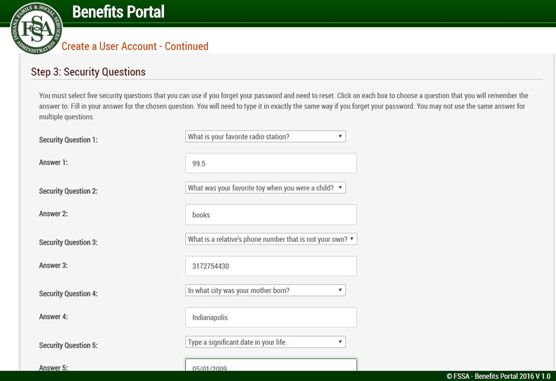Click the arrow beside favorite toy question
The image size is (556, 381).
[340, 188]
